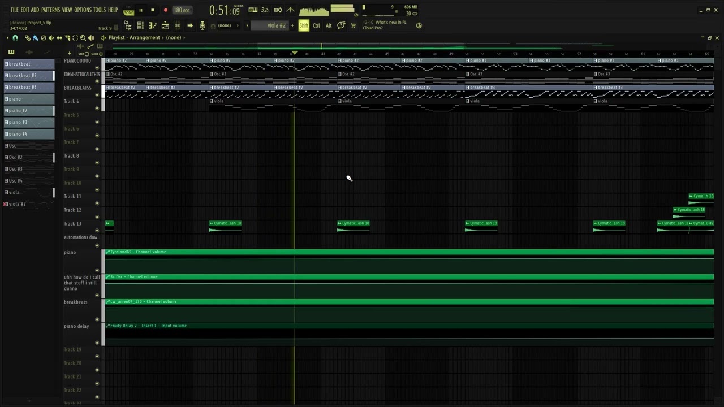Expand the (none) dropdown beside headphone icon
The height and width of the screenshot is (407, 724).
pos(229,25)
